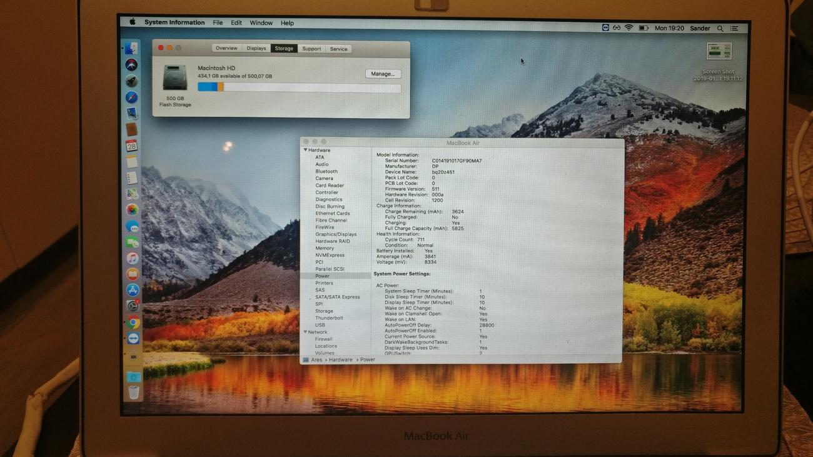Collapse the Hardware section triangle

[306, 150]
